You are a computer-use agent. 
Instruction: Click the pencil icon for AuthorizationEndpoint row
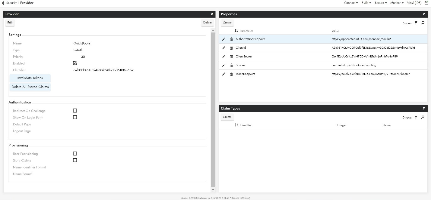click(223, 39)
